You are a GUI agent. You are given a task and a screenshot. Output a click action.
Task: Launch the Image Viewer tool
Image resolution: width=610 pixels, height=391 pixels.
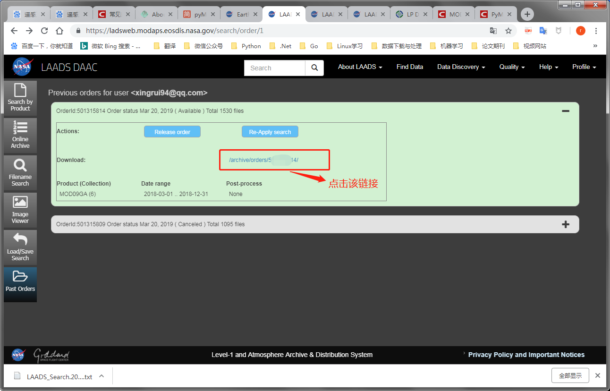20,209
